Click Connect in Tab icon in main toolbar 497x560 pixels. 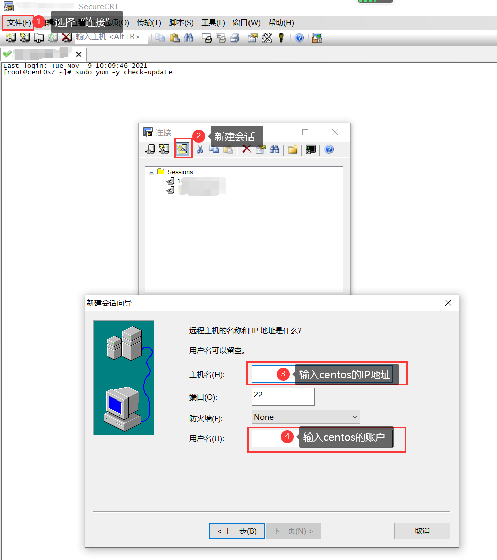(x=39, y=38)
